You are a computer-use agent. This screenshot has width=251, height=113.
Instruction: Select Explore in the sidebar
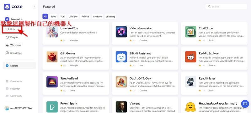(19, 66)
